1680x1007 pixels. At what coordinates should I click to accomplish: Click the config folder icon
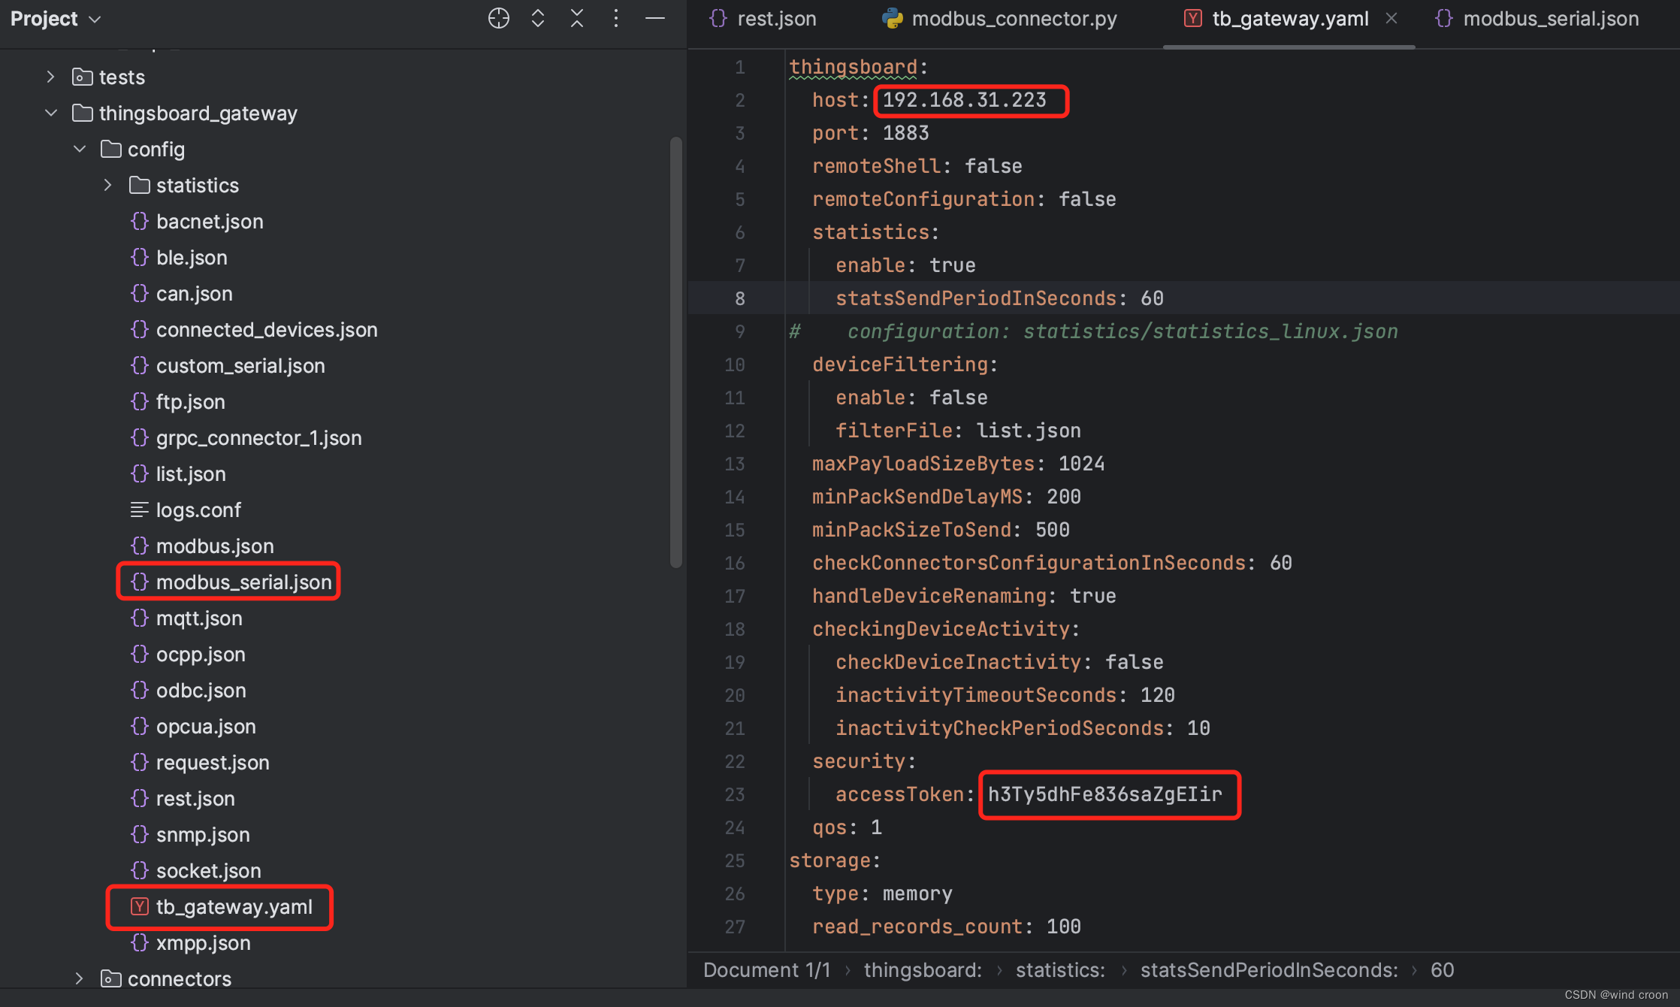(x=111, y=149)
